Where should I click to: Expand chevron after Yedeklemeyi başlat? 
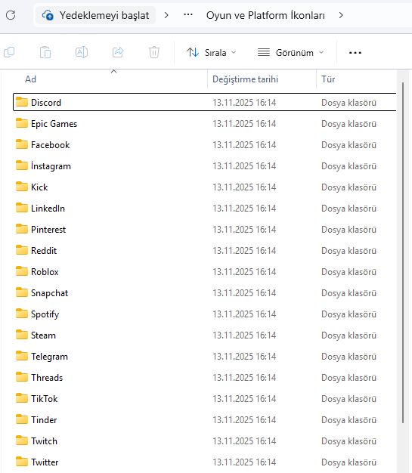coord(166,15)
